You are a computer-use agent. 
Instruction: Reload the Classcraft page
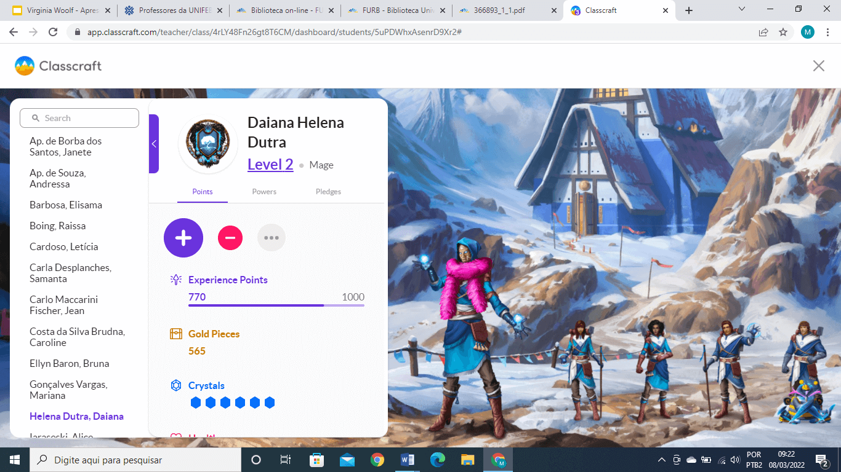pos(53,32)
